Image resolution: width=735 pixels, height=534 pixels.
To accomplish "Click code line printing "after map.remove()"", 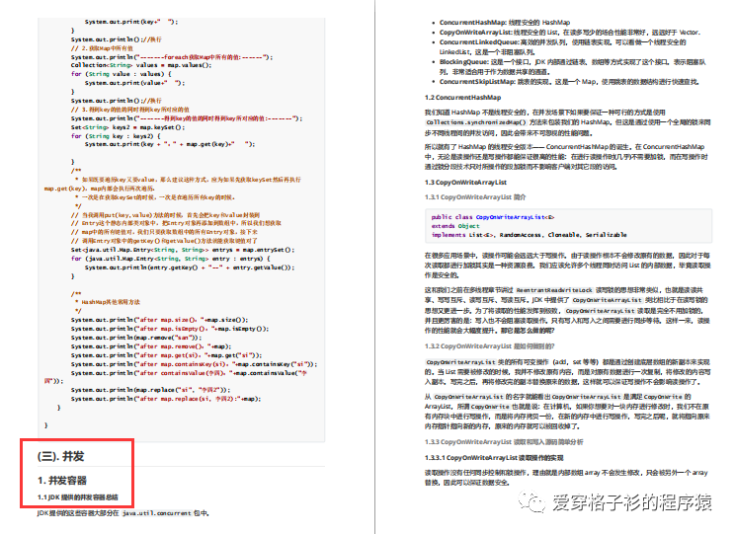I will pos(151,346).
